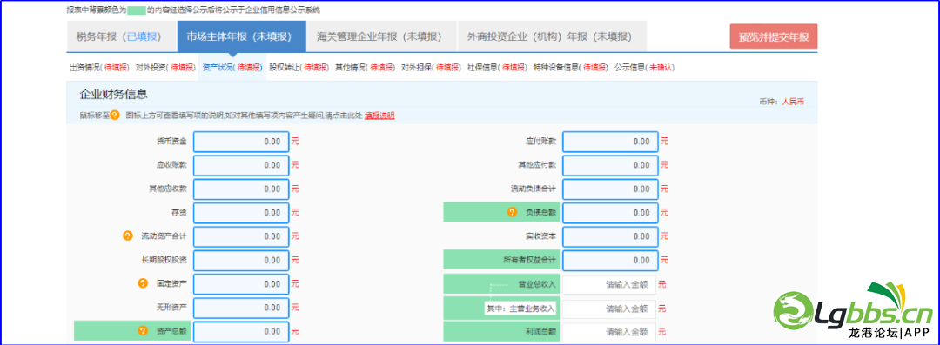Go to 出资情况 sub-tab
940x345 pixels.
(x=99, y=68)
